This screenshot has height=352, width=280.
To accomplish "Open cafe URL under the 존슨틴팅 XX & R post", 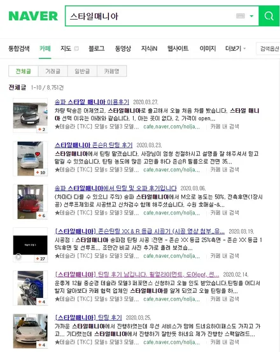I will [x=172, y=256].
